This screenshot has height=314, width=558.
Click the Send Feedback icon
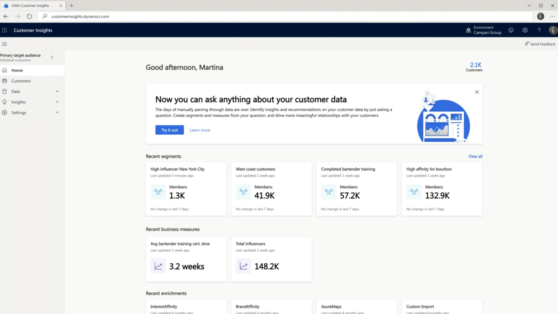pyautogui.click(x=527, y=44)
